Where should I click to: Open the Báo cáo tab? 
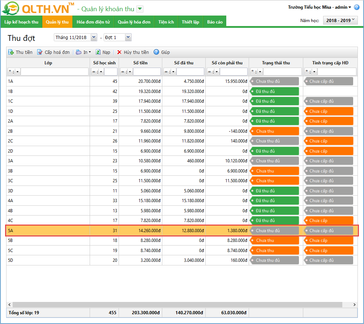point(215,22)
